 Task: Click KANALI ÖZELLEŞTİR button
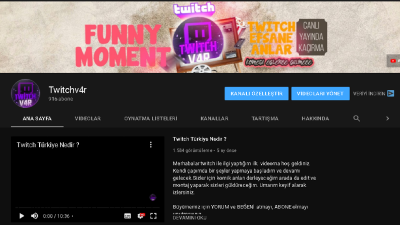(x=256, y=93)
